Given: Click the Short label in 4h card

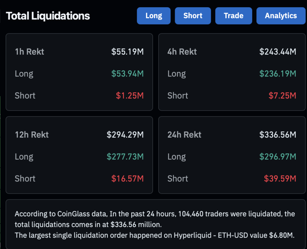Looking at the screenshot, I should point(177,95).
